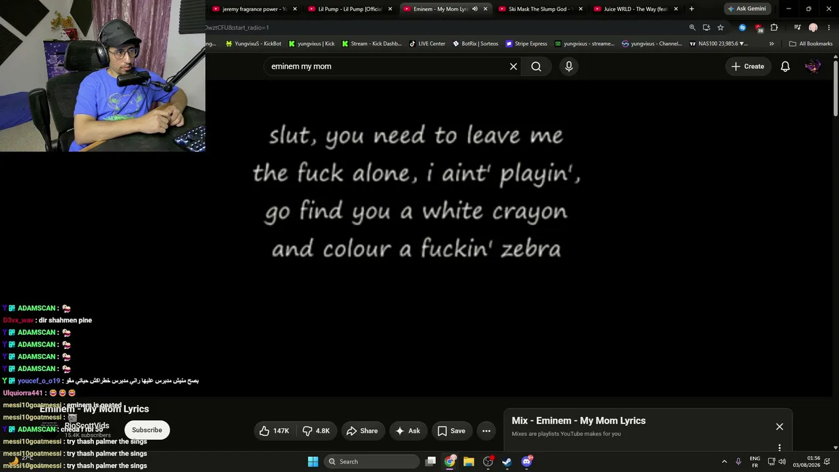Screen dimensions: 839x472
Task: Open the Mix playlist options menu
Action: [779, 448]
